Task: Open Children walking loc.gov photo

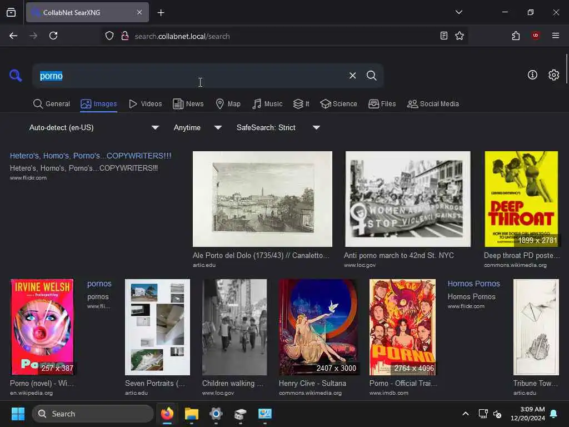Action: point(234,327)
